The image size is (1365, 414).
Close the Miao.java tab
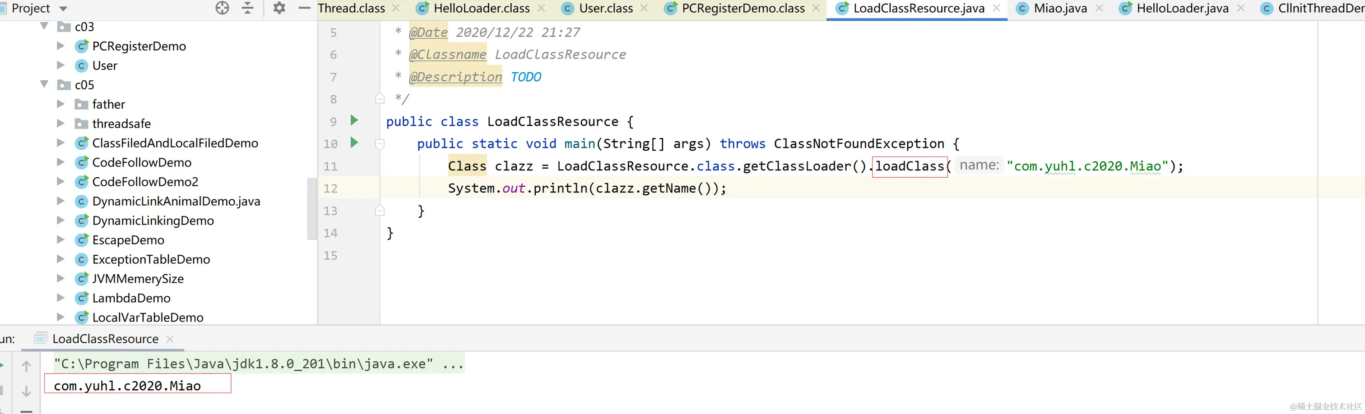pos(1099,8)
